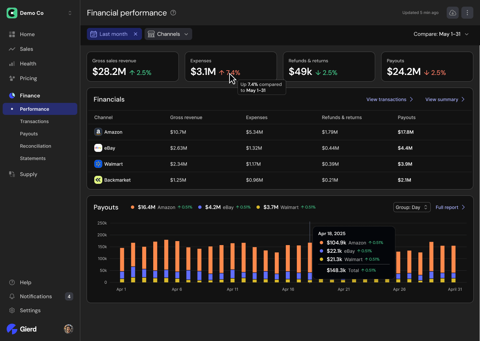Viewport: 480px width, 341px height.
Task: Select the Sales section in the sidebar
Action: tap(12, 49)
